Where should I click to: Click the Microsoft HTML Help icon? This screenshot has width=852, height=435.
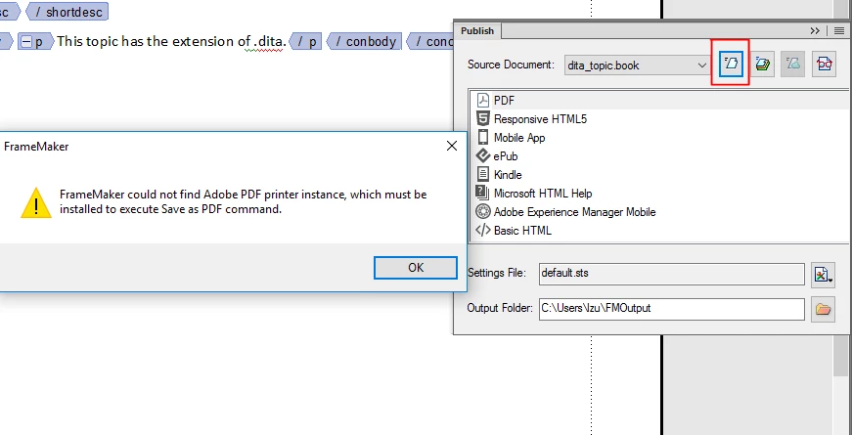tap(482, 193)
